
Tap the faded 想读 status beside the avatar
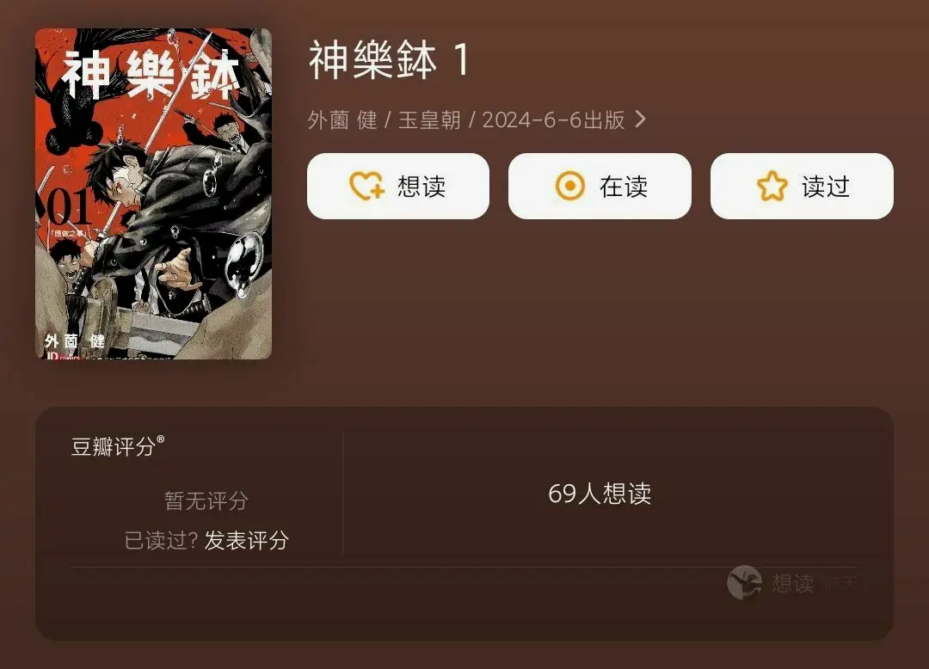click(793, 583)
